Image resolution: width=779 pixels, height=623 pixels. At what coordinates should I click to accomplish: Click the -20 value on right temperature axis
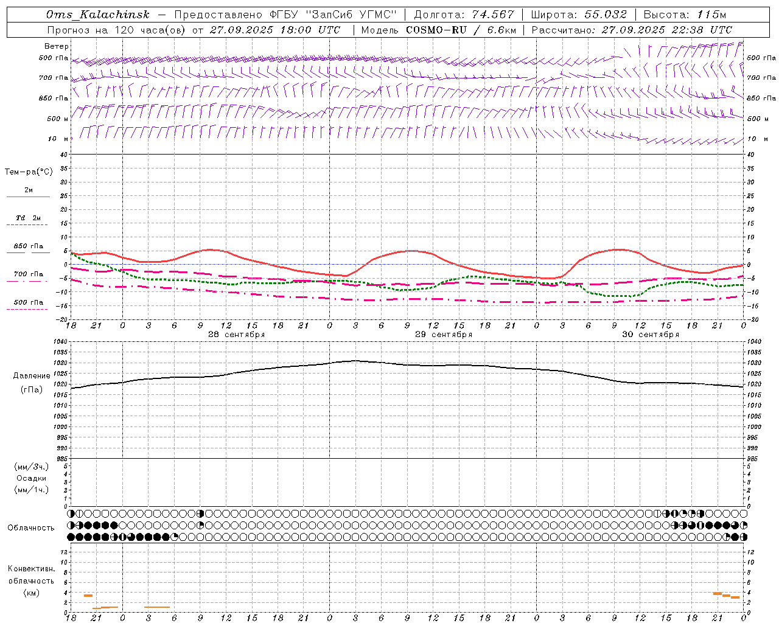(752, 319)
